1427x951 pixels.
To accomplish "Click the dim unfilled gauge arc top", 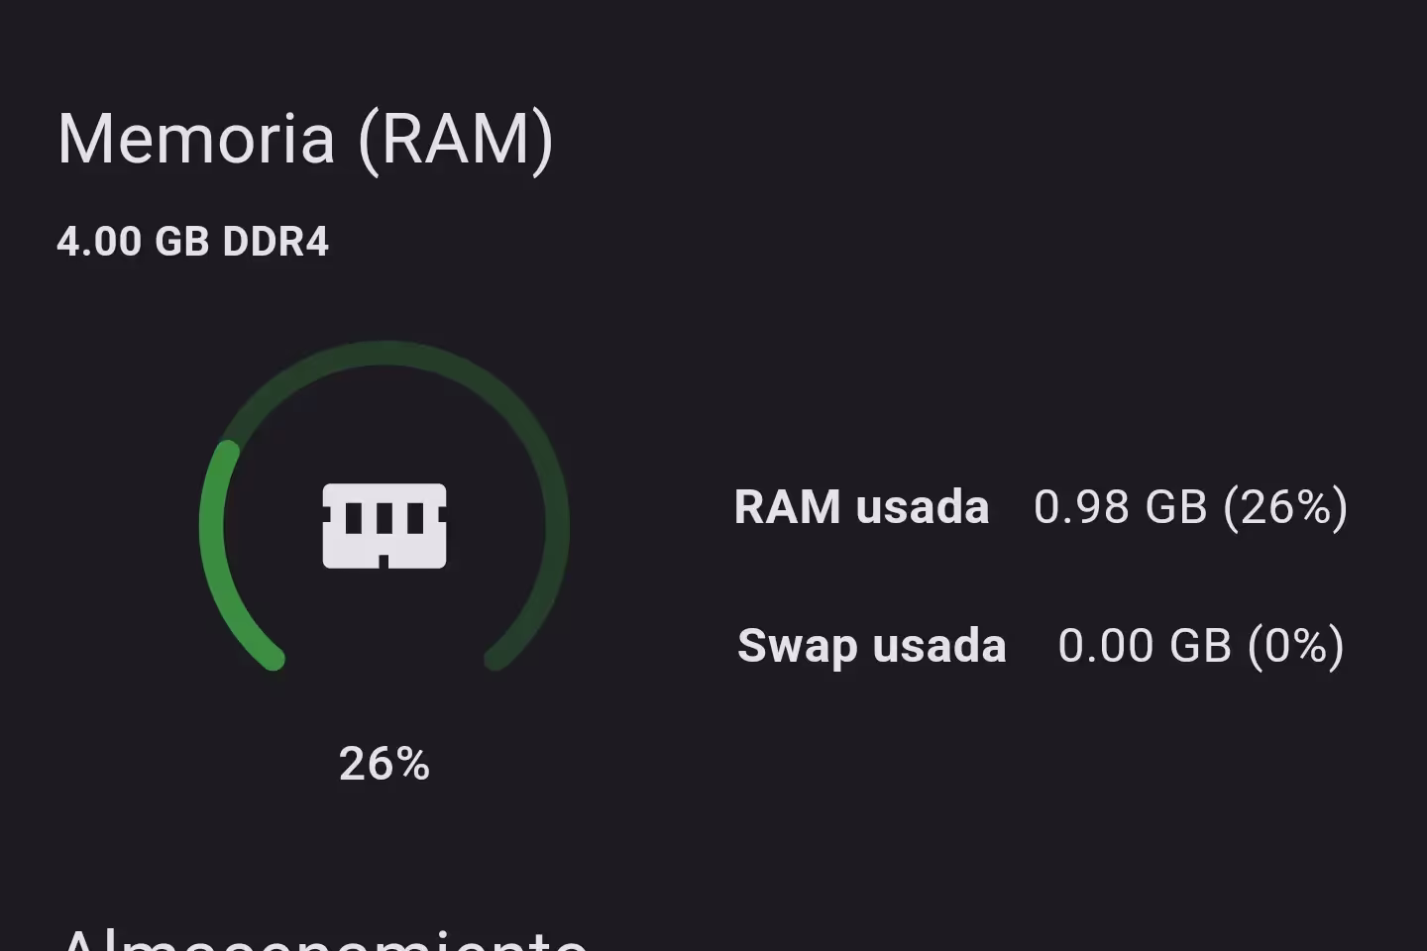I will click(x=384, y=355).
